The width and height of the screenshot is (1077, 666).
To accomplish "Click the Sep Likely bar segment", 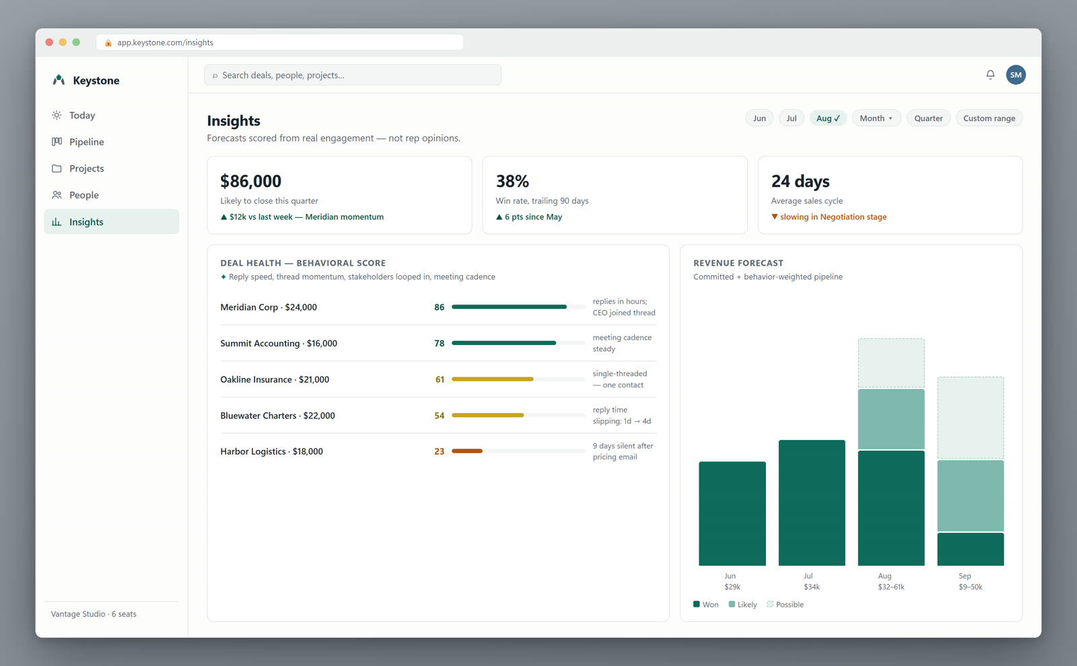I will coord(971,496).
